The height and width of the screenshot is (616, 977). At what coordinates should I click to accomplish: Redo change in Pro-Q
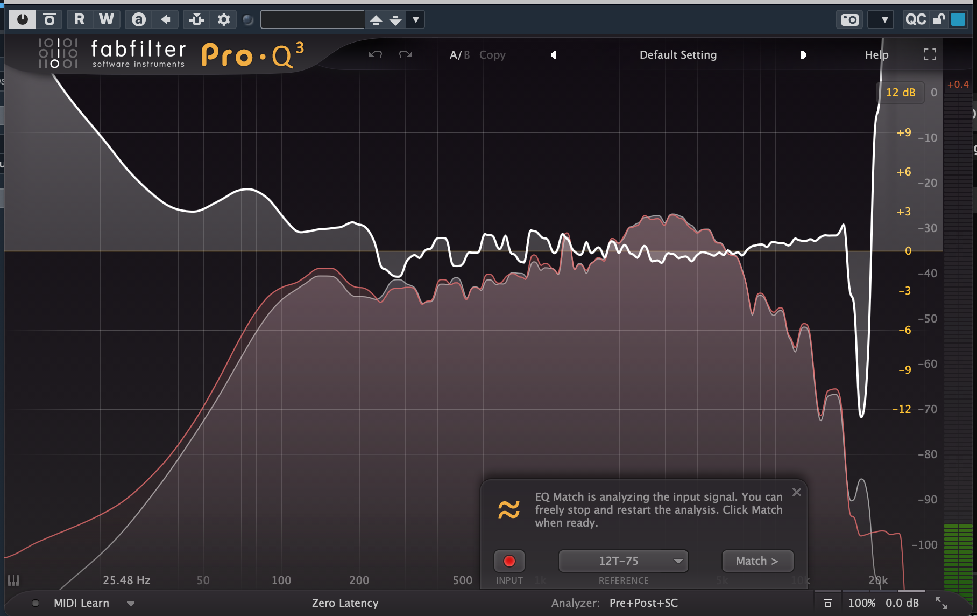coord(406,54)
